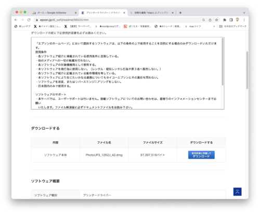Close the macにエプソンプリ post editing tab
This screenshot has height=214, width=260.
(x=173, y=12)
